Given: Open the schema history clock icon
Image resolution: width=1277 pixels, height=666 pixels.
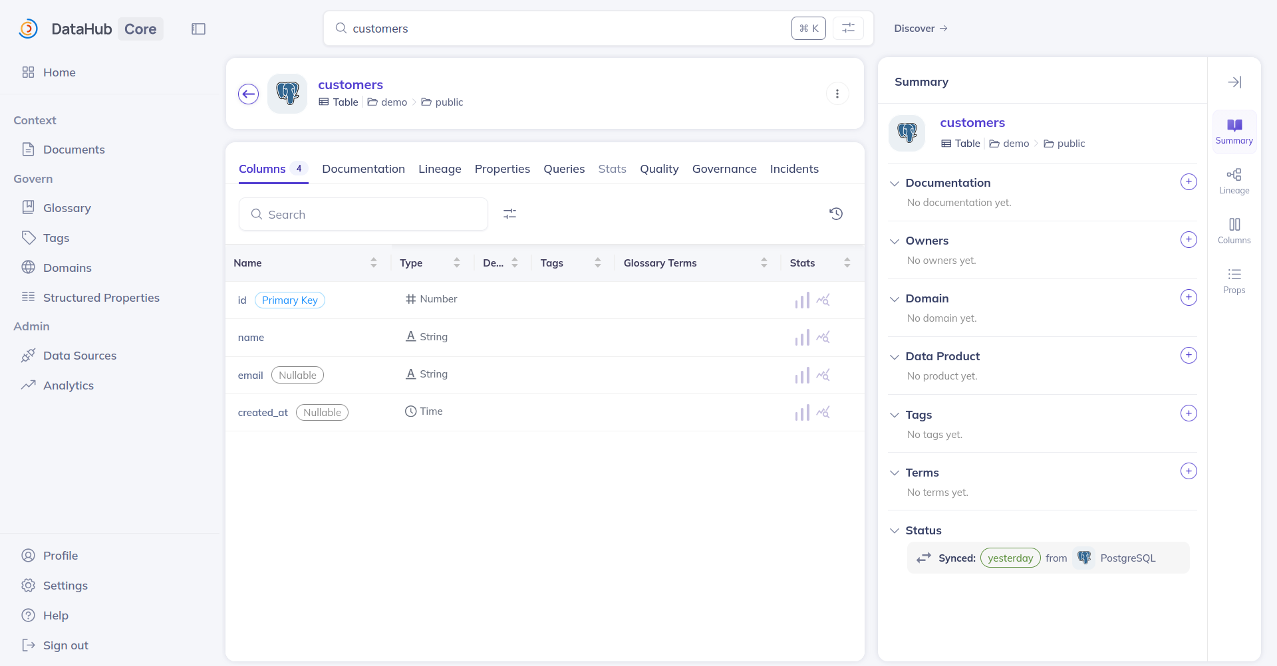Looking at the screenshot, I should (x=836, y=214).
